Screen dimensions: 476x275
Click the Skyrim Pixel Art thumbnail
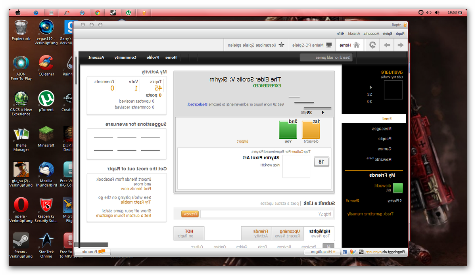(x=296, y=166)
